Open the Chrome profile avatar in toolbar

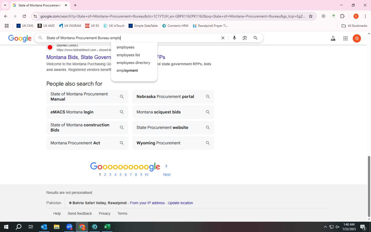pyautogui.click(x=356, y=16)
